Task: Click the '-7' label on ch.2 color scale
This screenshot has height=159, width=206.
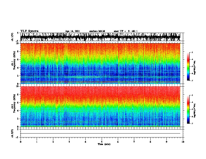Action: click(192, 123)
